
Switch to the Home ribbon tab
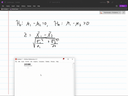pyautogui.click(x=8, y=6)
